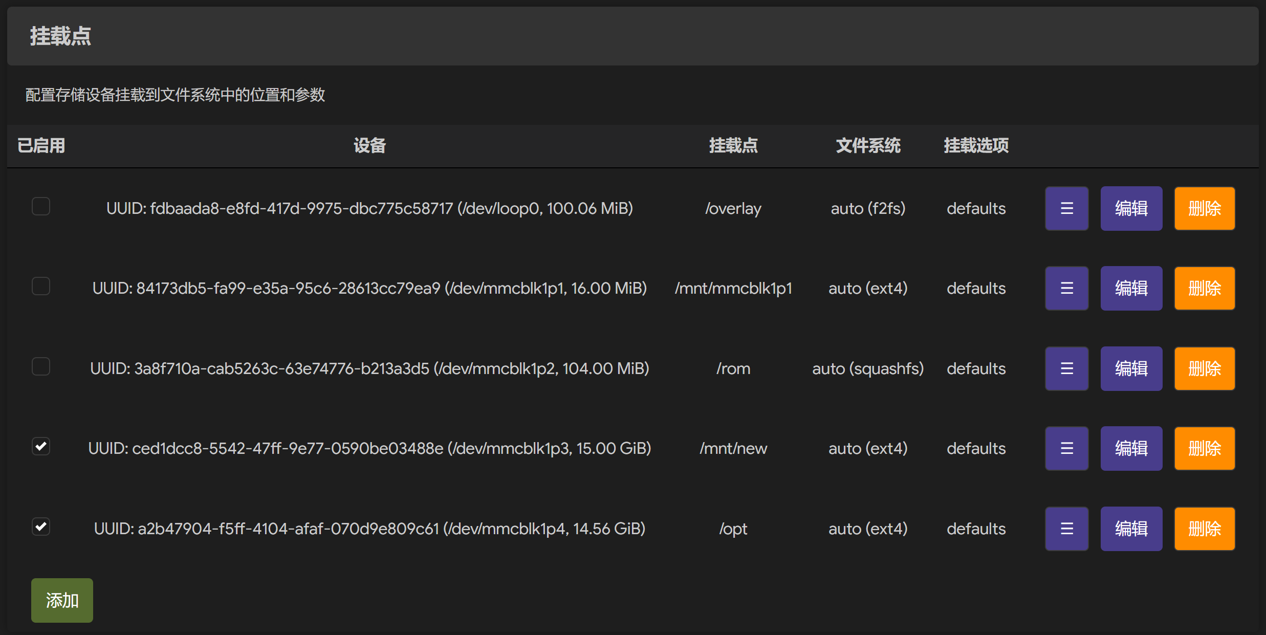The height and width of the screenshot is (635, 1266).
Task: Click the drag handle for /mnt/new row
Action: tap(1066, 448)
